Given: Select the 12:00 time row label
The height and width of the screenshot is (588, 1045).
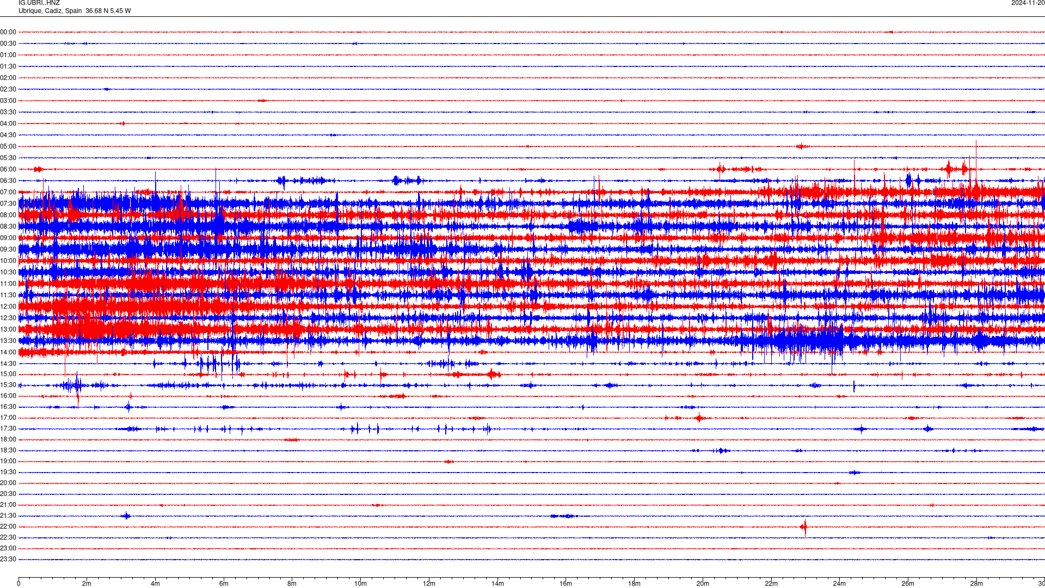Looking at the screenshot, I should click(8, 307).
